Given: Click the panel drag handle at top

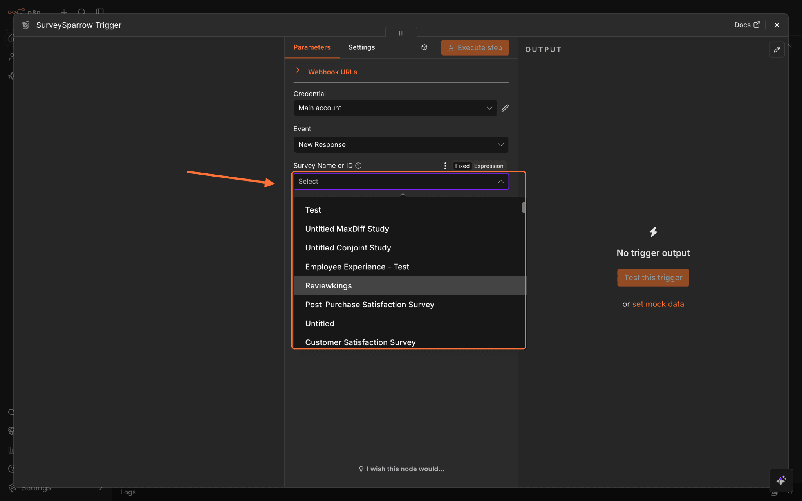Looking at the screenshot, I should pyautogui.click(x=401, y=33).
